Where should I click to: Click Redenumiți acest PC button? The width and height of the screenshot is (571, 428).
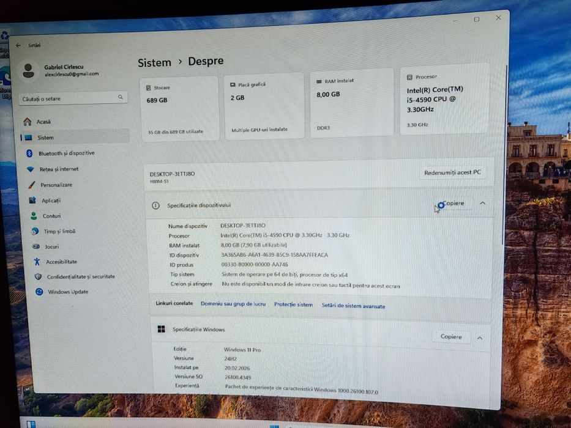452,172
